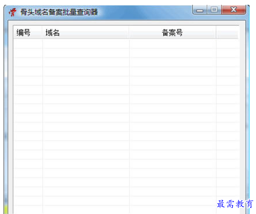Click the red bone app icon in title bar
The height and width of the screenshot is (214, 256).
pos(13,12)
